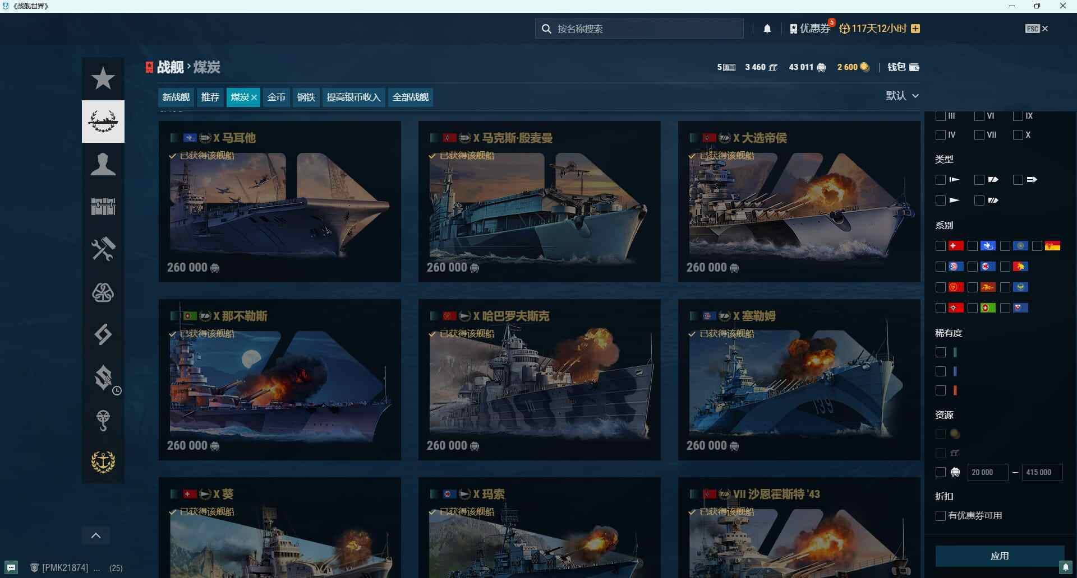Viewport: 1077px width, 578px height.
Task: Close the store with ESC icon
Action: click(x=1036, y=29)
